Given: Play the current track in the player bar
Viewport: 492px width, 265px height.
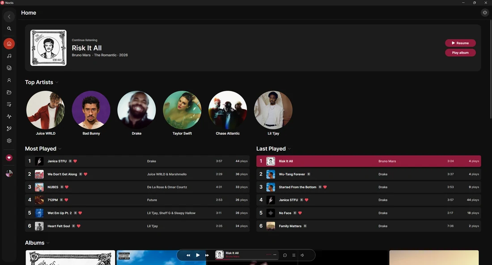Looking at the screenshot, I should pos(198,255).
